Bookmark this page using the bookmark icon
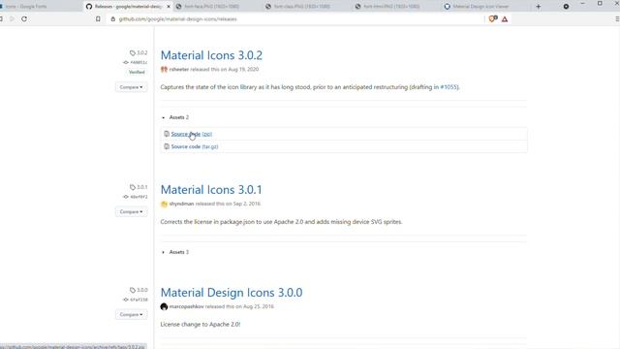The image size is (620, 349). tap(98, 19)
